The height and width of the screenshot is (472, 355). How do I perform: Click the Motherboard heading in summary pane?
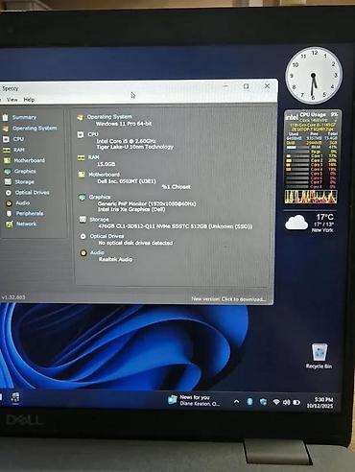pyautogui.click(x=104, y=175)
